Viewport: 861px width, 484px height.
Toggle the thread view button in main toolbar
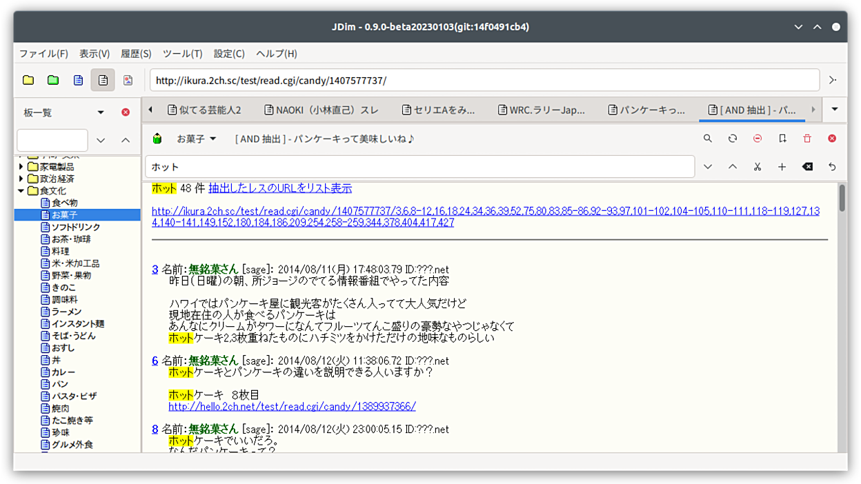point(103,80)
